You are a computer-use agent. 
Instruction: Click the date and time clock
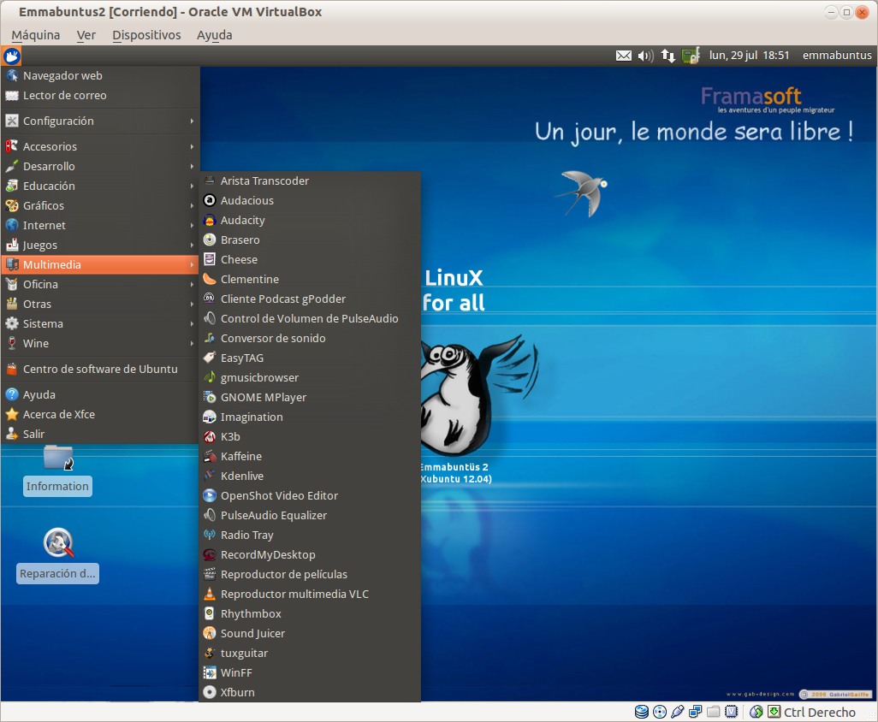749,56
